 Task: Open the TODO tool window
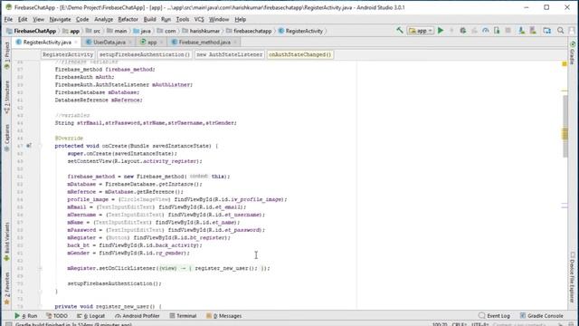tap(57, 316)
